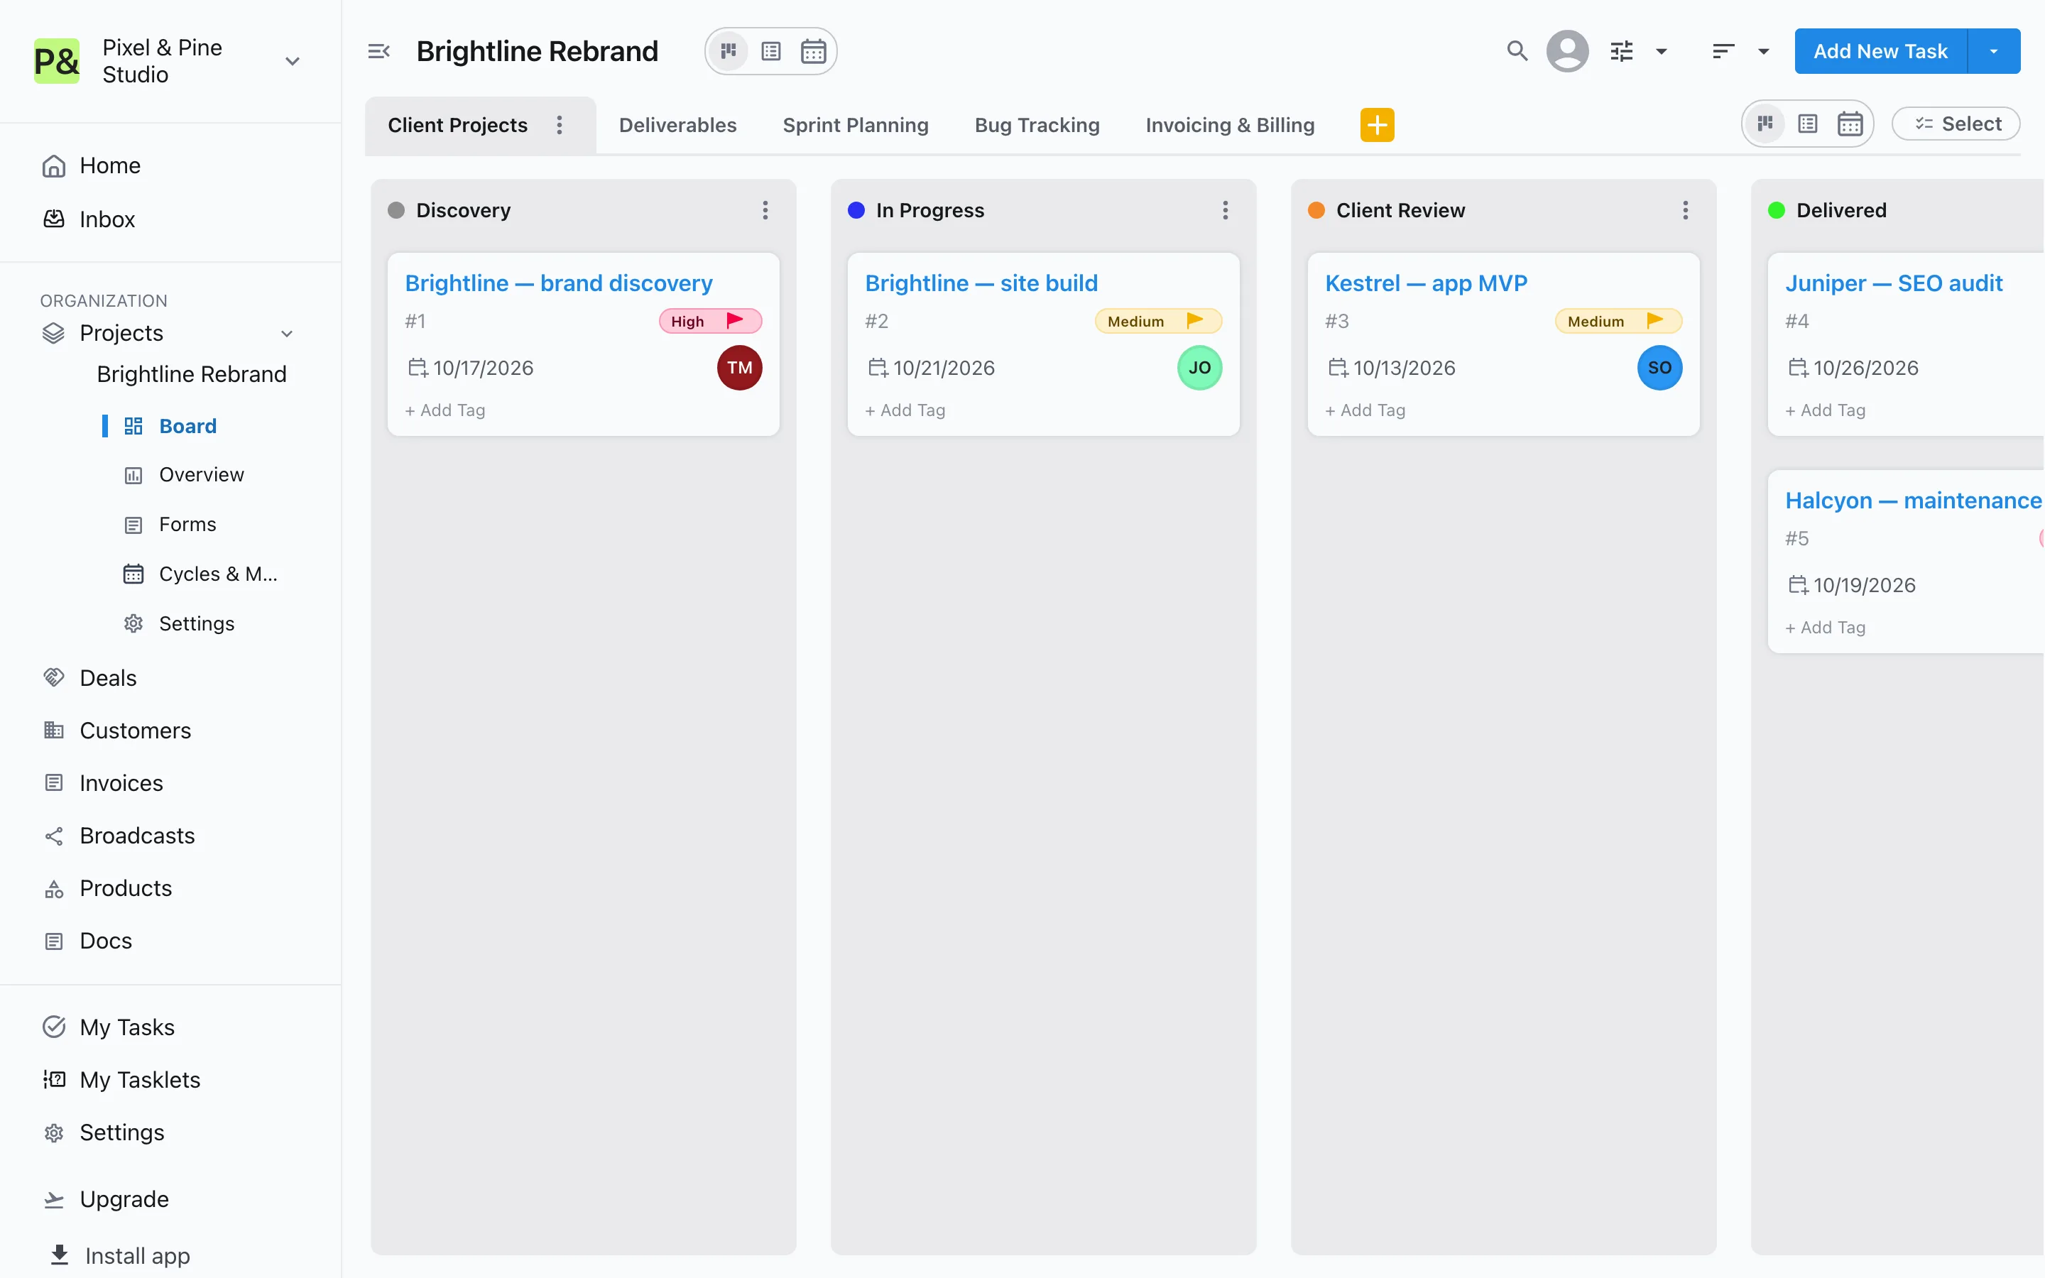Screen dimensions: 2045x1278
Task: Switch to the Deliverables tab
Action: pyautogui.click(x=677, y=125)
